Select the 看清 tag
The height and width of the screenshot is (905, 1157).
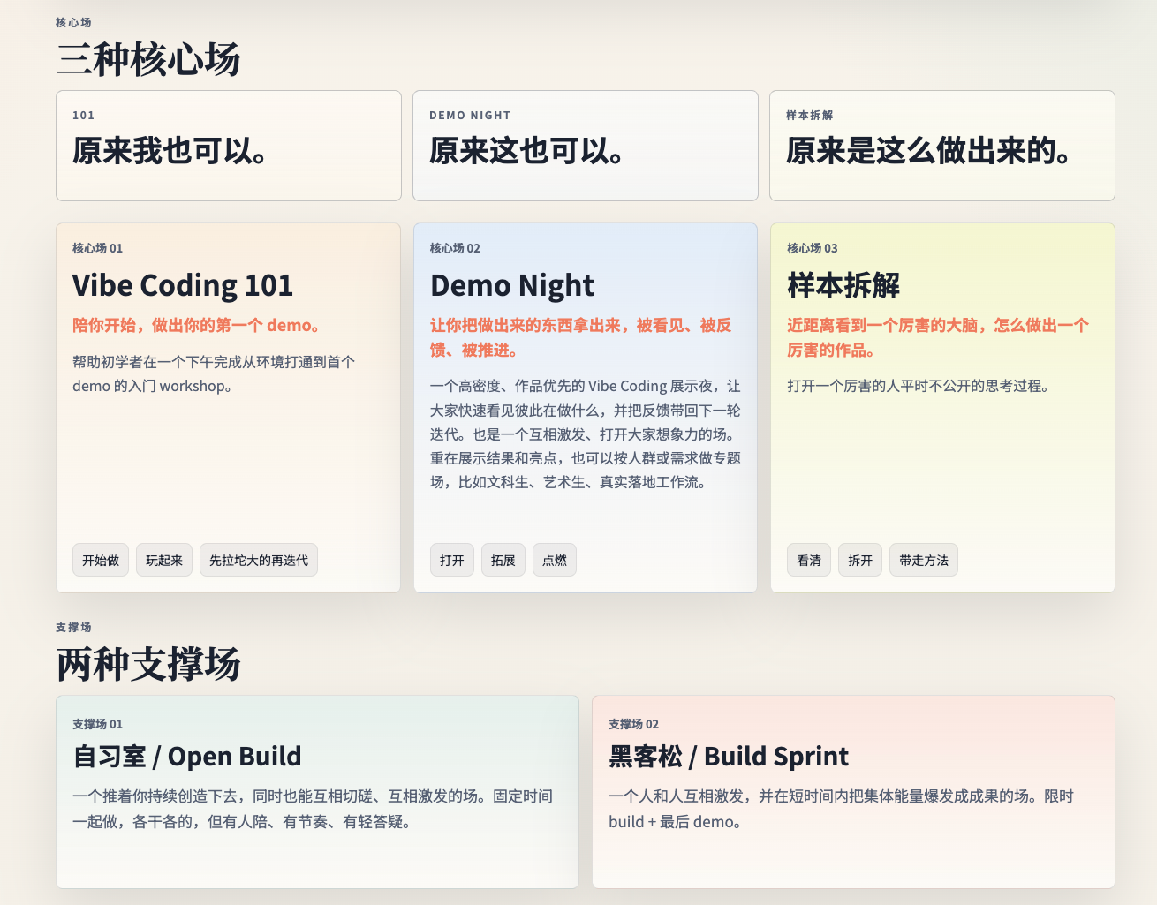tap(809, 561)
